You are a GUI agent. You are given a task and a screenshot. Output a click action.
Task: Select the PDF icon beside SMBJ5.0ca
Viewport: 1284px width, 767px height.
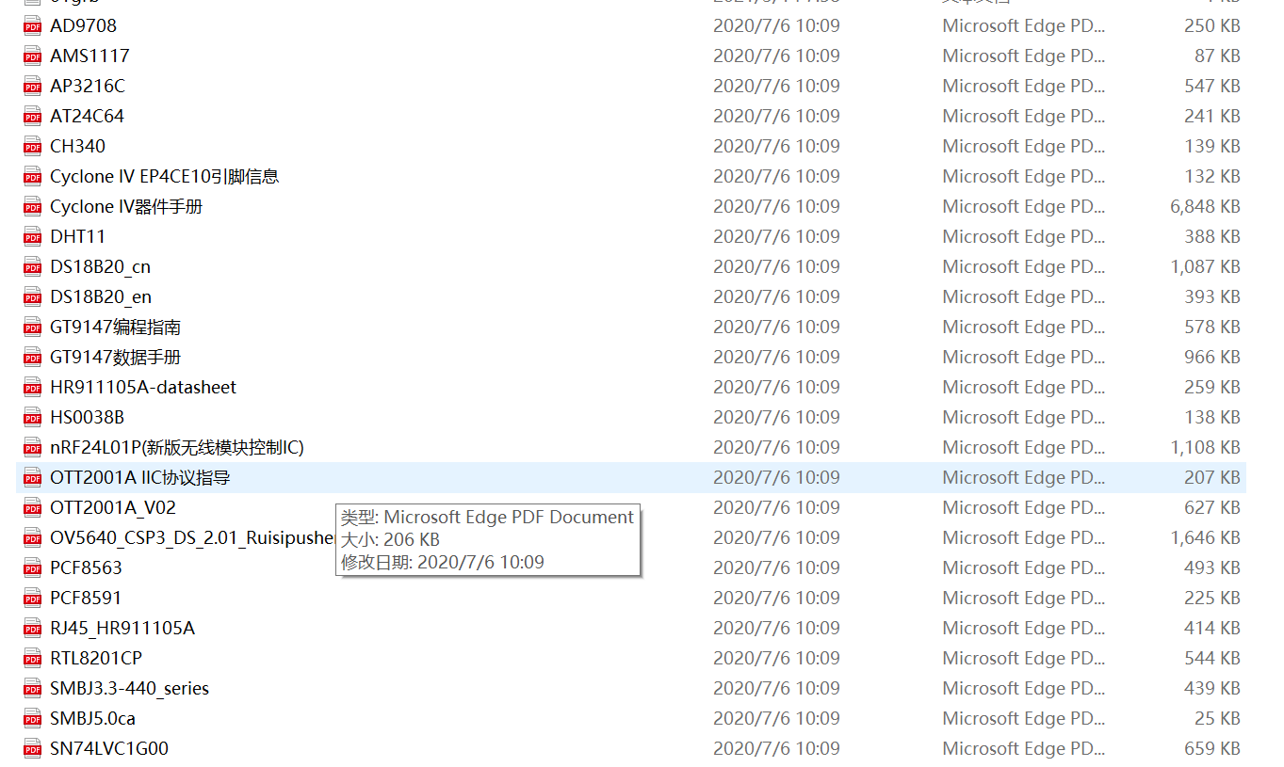[x=33, y=719]
